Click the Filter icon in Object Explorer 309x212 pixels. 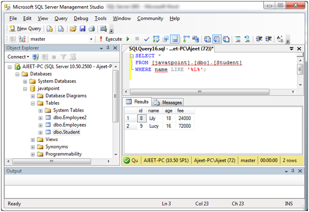coord(62,57)
